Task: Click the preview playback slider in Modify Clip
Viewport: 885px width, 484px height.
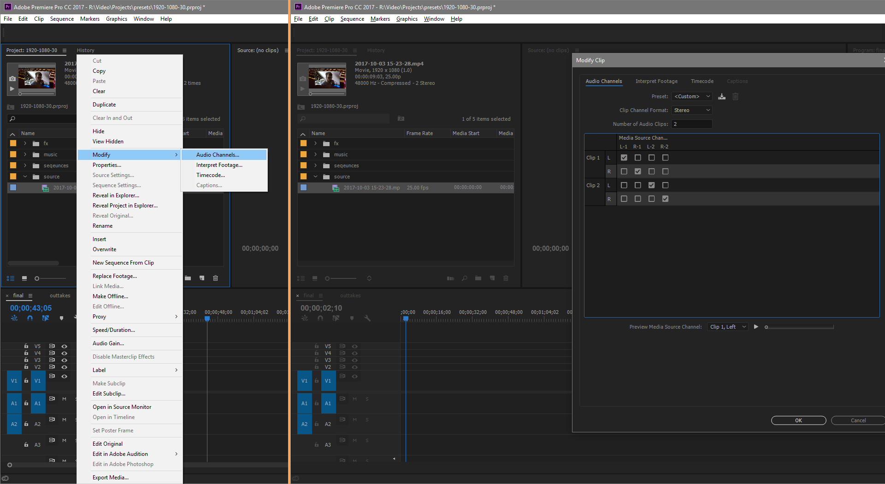Action: pos(800,327)
